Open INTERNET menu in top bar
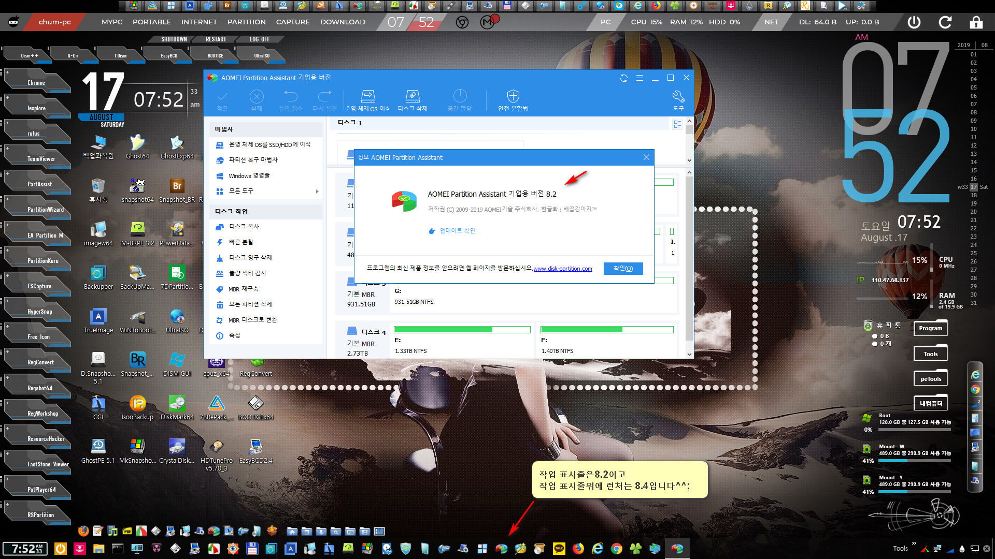995x559 pixels. tap(199, 22)
